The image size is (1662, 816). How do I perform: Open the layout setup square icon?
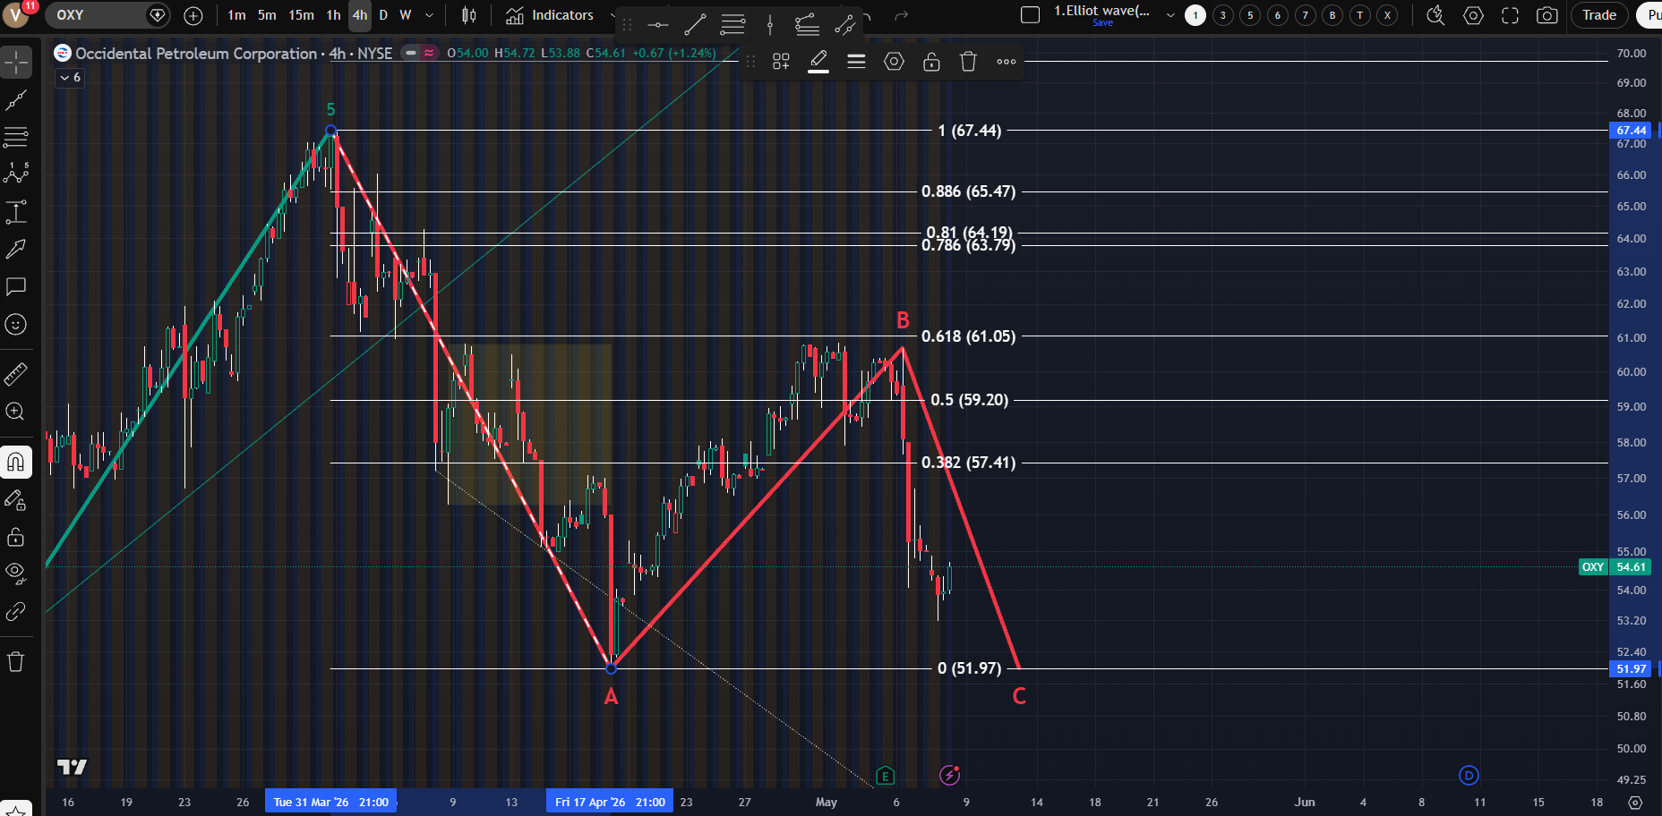click(1031, 15)
